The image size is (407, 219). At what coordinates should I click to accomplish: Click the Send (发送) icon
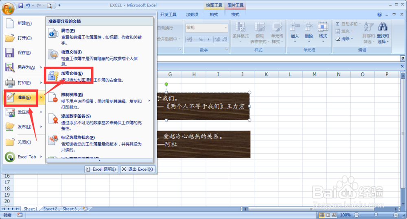[x=10, y=112]
